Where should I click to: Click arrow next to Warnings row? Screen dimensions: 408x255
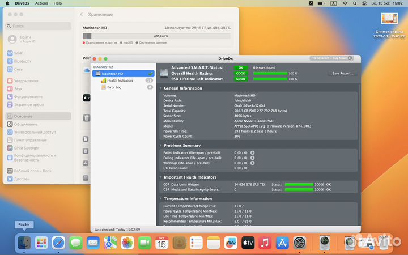pos(252,163)
